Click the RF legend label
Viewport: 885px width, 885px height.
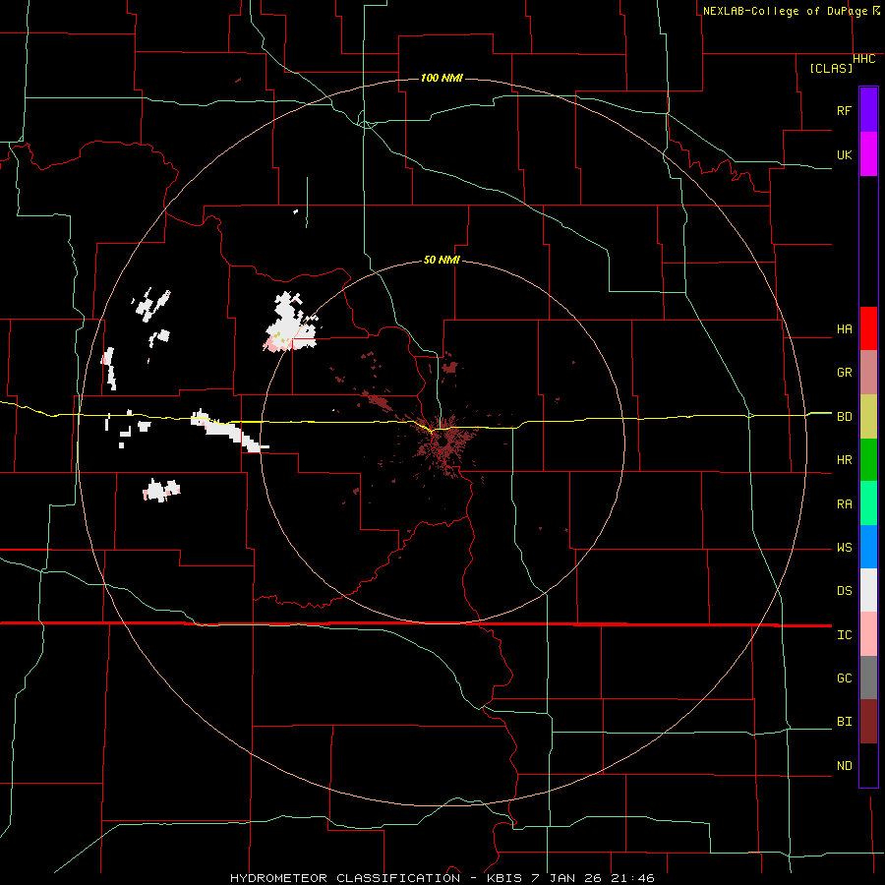click(844, 110)
